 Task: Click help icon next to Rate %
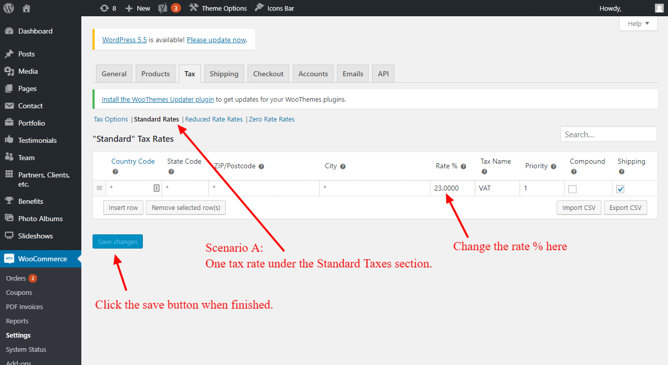pyautogui.click(x=464, y=166)
